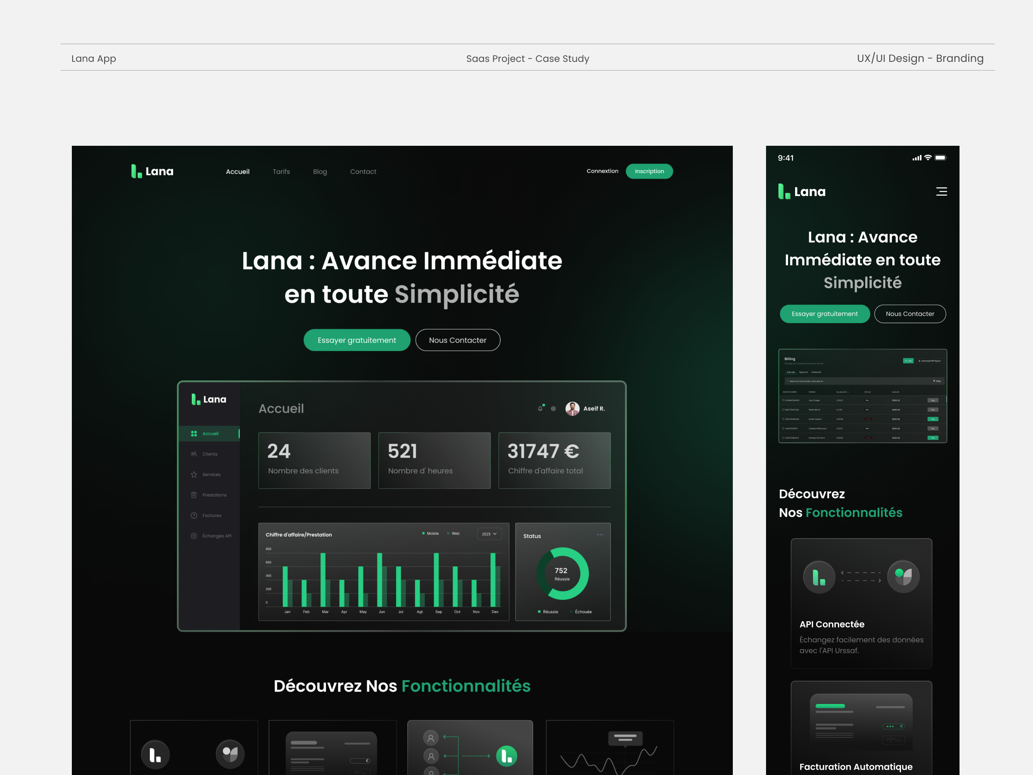Open Échanges API via the gear icon
1033x775 pixels.
tap(194, 536)
